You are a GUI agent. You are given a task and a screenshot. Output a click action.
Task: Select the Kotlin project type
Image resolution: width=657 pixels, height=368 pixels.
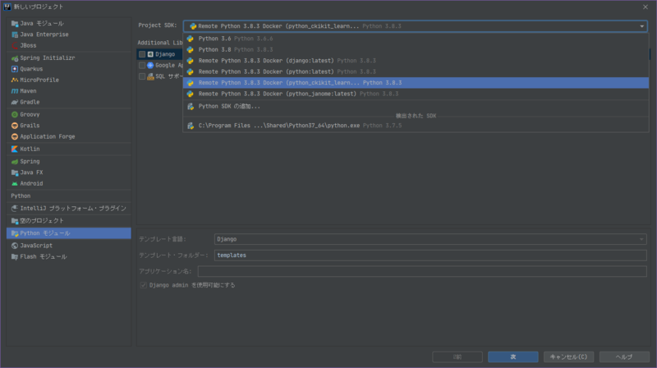(x=69, y=149)
